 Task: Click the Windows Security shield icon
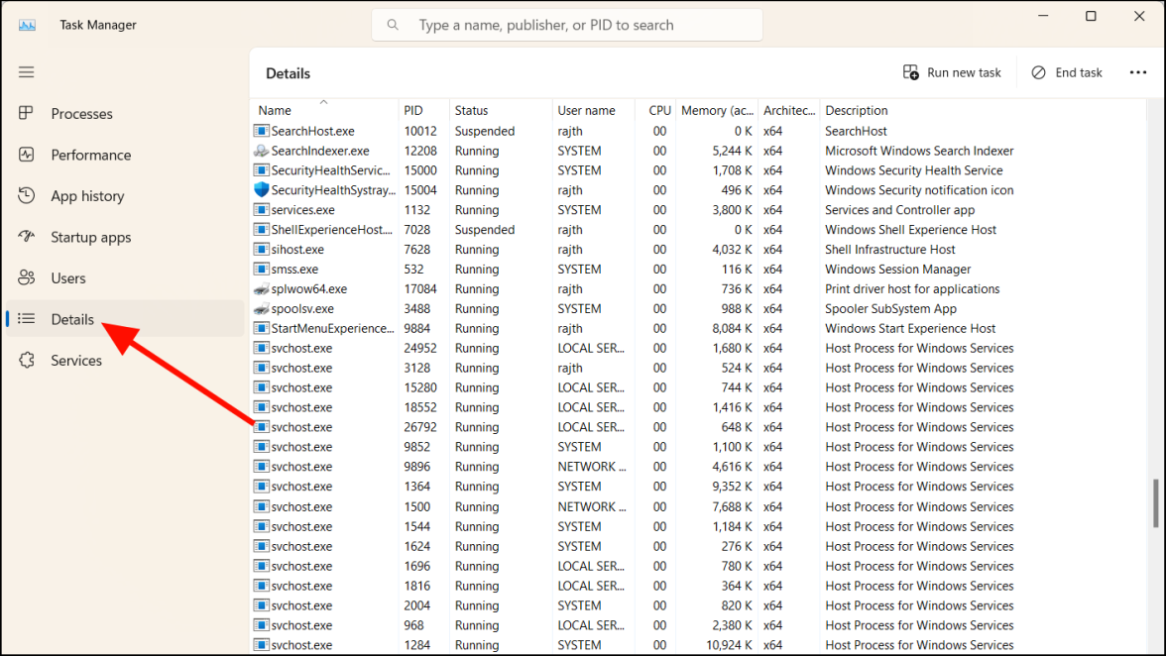click(x=262, y=190)
